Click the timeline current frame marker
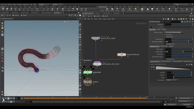The height and width of the screenshot is (109, 194). [x=147, y=97]
